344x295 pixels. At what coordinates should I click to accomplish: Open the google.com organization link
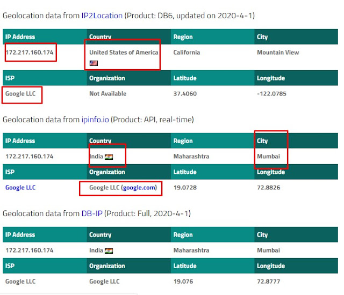tap(139, 188)
